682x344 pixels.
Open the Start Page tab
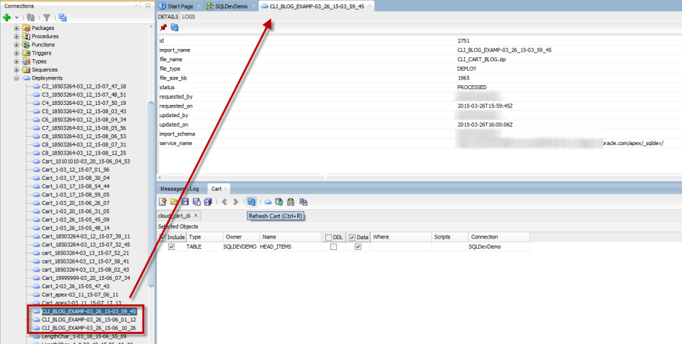click(x=180, y=6)
